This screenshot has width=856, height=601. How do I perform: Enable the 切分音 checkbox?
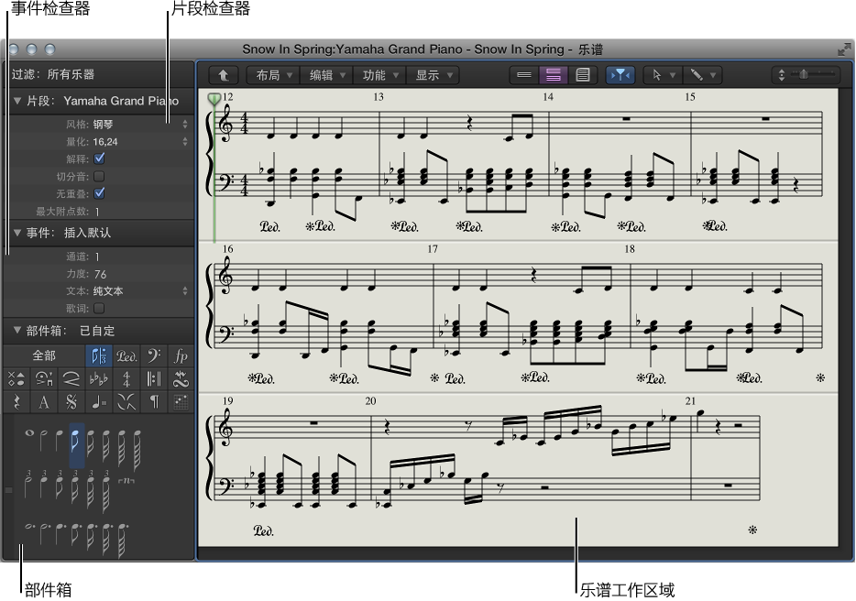pos(99,176)
